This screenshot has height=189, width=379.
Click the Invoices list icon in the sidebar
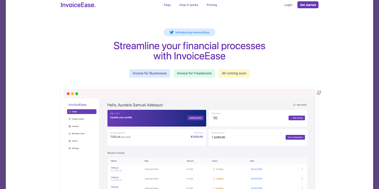coord(70,126)
